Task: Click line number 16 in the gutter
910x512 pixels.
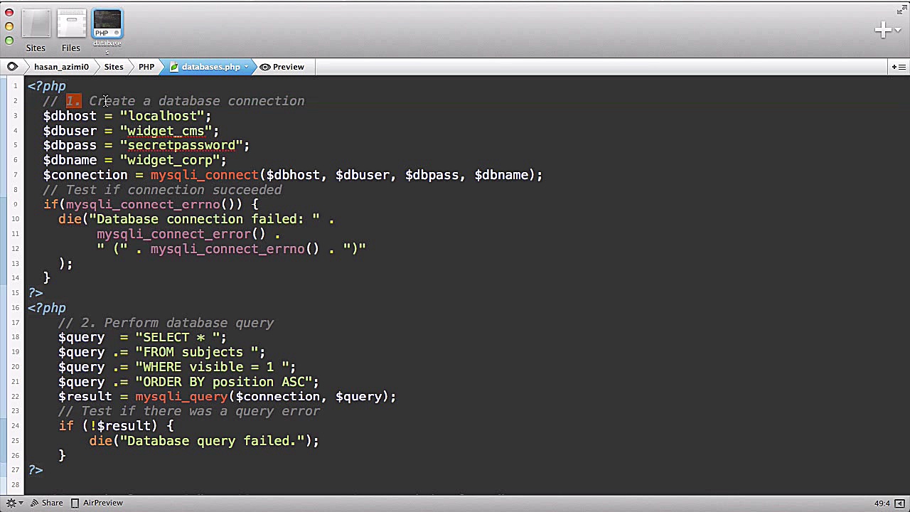Action: point(15,308)
